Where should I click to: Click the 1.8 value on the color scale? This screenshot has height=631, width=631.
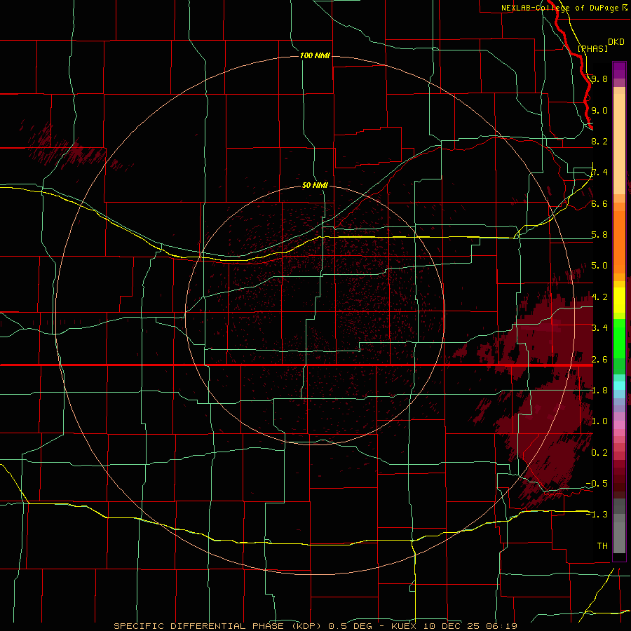coord(599,390)
